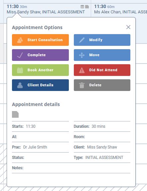
Task: Click the coins stack icon on Sandy Shaw appointment
Action: click(x=82, y=7)
